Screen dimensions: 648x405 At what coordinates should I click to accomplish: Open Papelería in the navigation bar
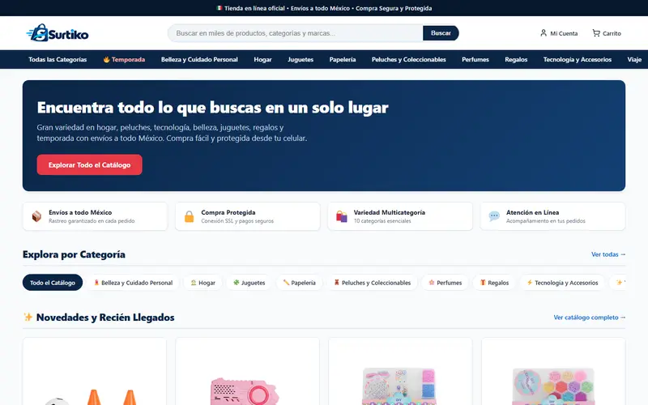coord(343,59)
